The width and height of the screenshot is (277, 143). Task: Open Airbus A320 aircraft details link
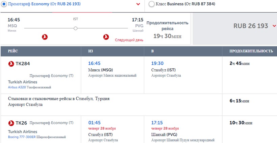coord(17,87)
